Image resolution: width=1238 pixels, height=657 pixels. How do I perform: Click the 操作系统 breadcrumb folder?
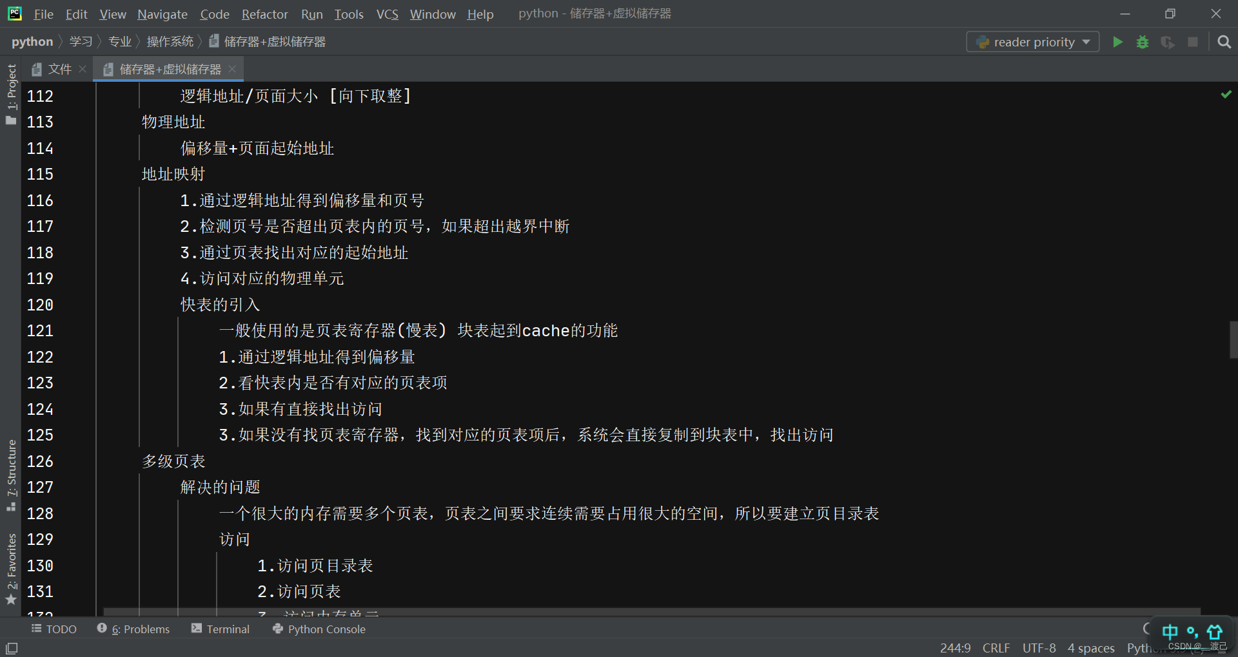(x=170, y=42)
